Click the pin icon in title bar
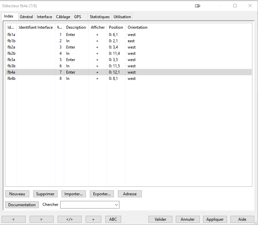This screenshot has height=225, width=258. tap(197, 6)
